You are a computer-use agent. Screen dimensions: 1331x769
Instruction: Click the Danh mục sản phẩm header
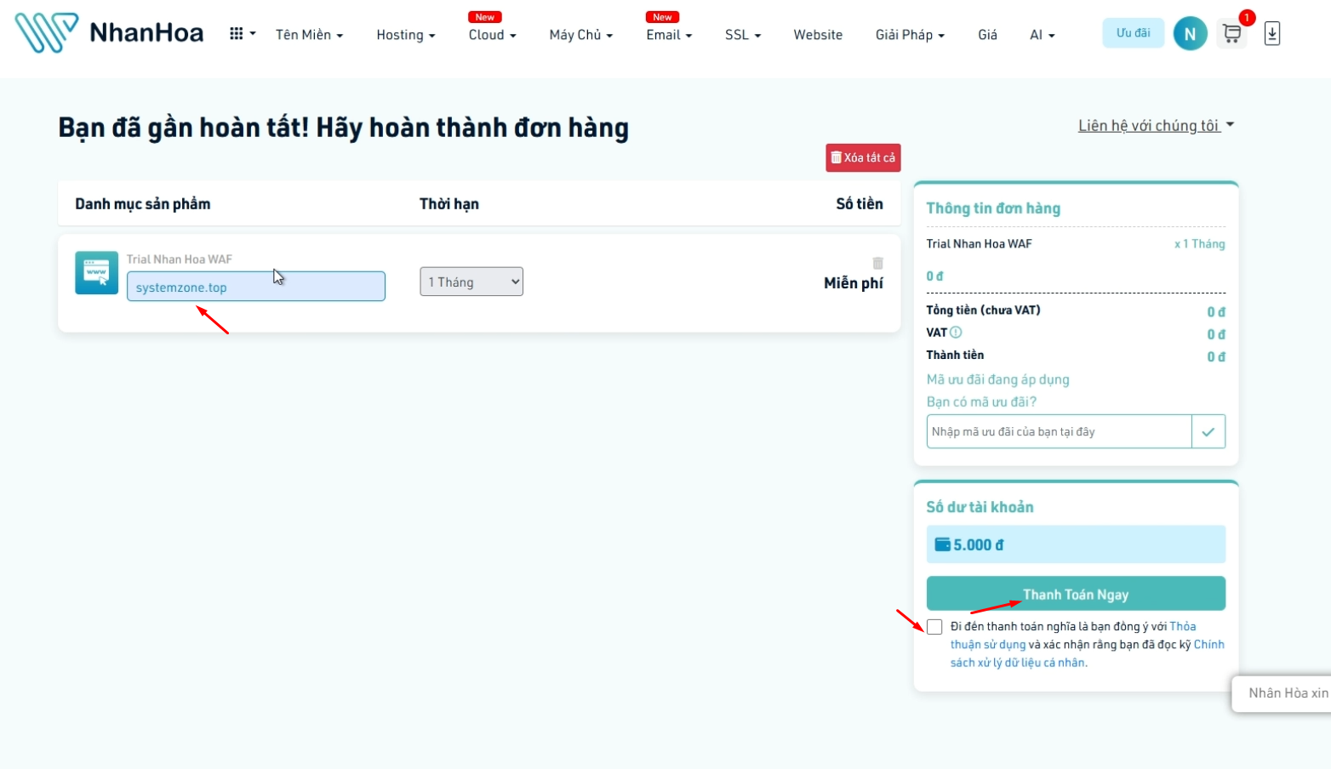[142, 204]
